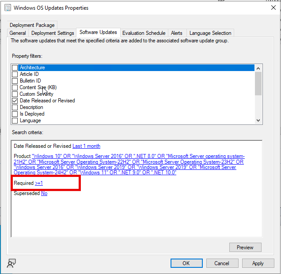Select the Software Updates tab
Viewport: 281px width, 274px height.
pyautogui.click(x=98, y=32)
